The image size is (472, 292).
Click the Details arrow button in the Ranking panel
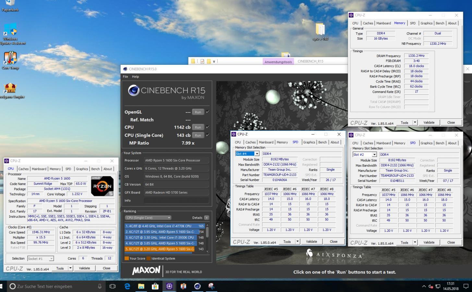tap(207, 218)
